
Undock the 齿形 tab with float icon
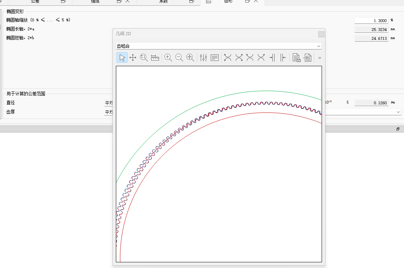pos(247,1)
